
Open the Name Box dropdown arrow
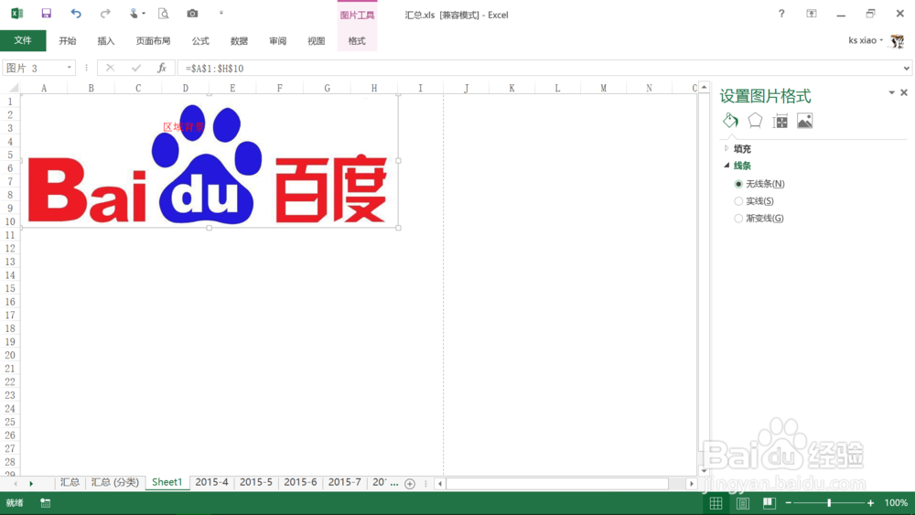69,68
